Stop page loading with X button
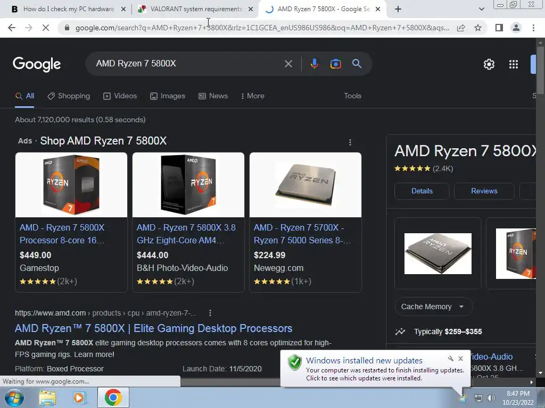 [x=46, y=28]
